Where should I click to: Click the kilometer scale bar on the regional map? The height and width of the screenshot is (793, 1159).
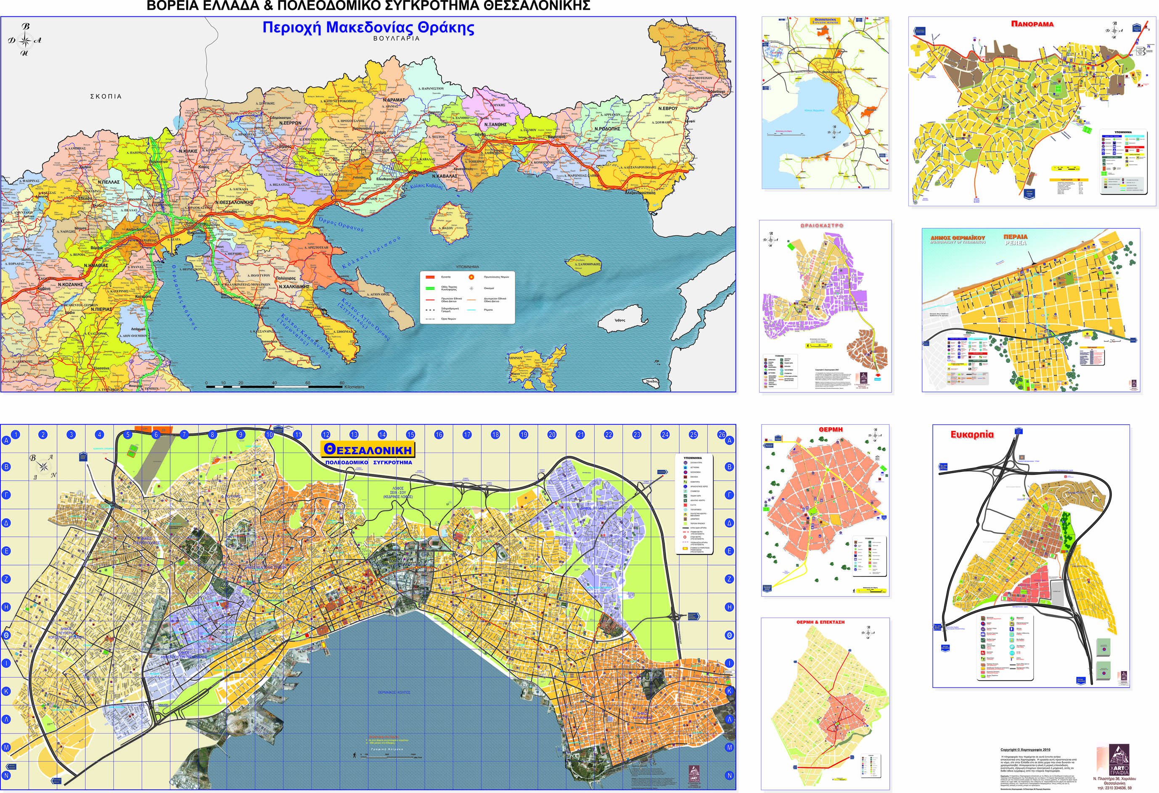coord(274,386)
